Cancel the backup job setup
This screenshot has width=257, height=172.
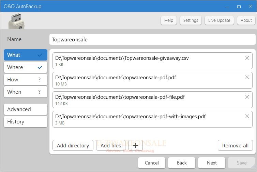(152, 163)
